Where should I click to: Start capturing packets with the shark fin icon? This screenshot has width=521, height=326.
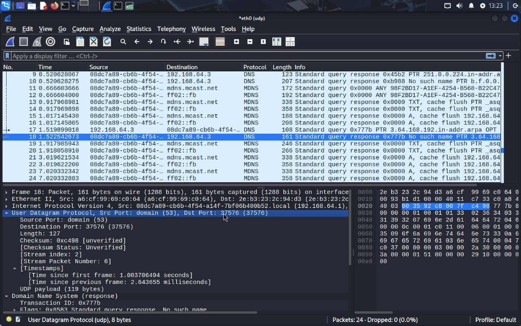click(10, 42)
